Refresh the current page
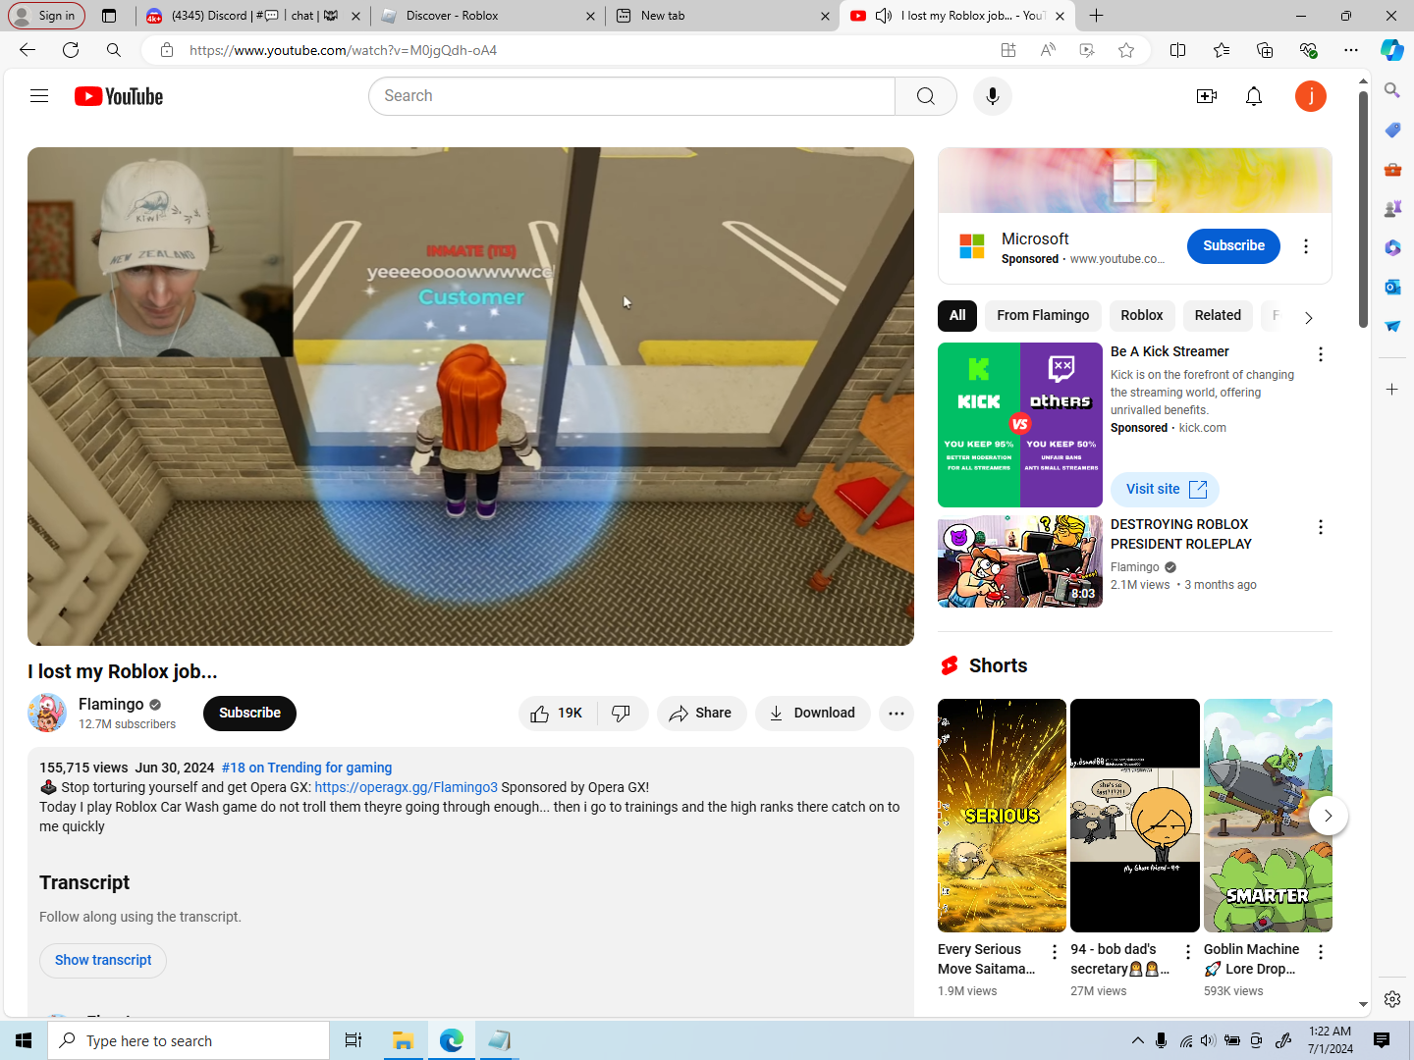This screenshot has height=1060, width=1414. coord(71,50)
